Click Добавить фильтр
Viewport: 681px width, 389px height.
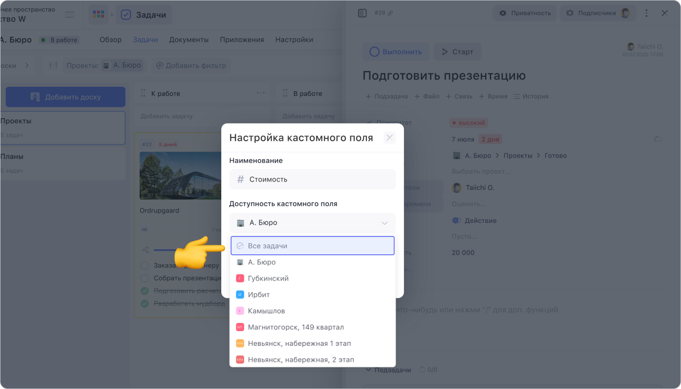(191, 65)
